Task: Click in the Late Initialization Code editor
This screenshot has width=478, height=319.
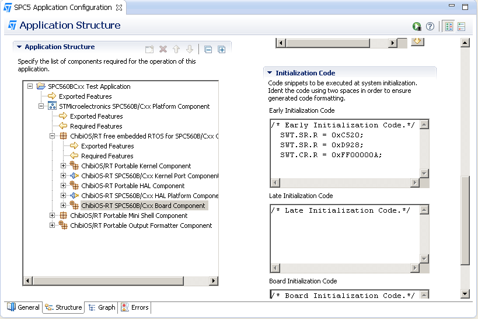Action: [x=345, y=234]
